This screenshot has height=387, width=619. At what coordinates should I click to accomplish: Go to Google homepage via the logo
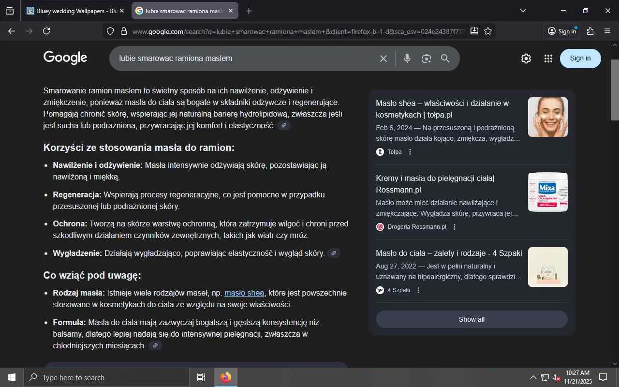click(x=65, y=58)
